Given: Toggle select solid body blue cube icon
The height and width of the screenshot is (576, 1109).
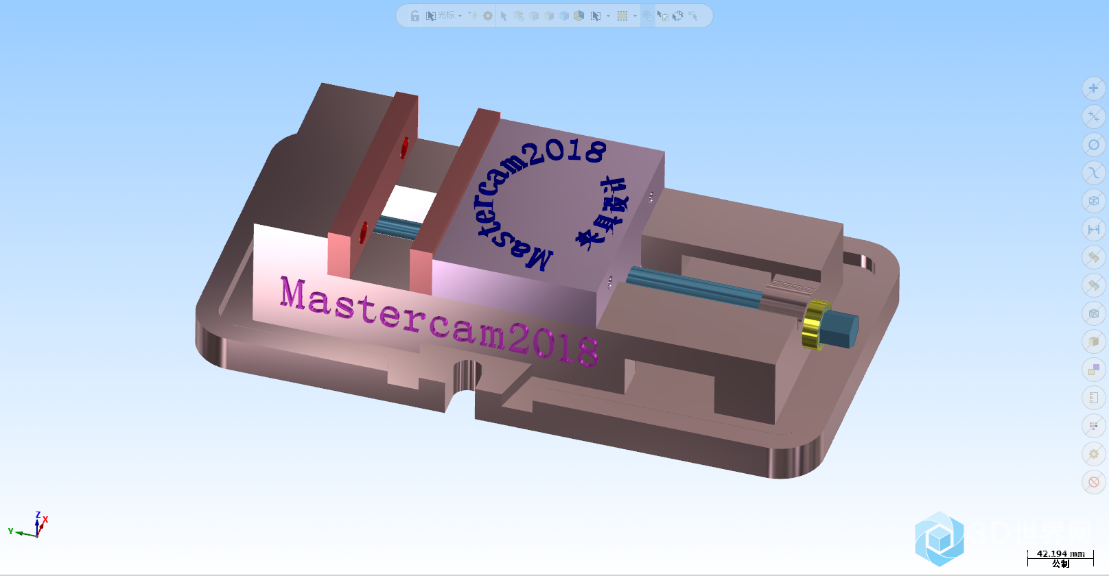Looking at the screenshot, I should click(564, 16).
